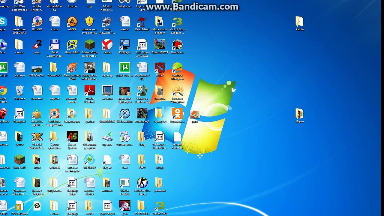Select the Paintol folder
This screenshot has height=216, width=384.
[300, 24]
